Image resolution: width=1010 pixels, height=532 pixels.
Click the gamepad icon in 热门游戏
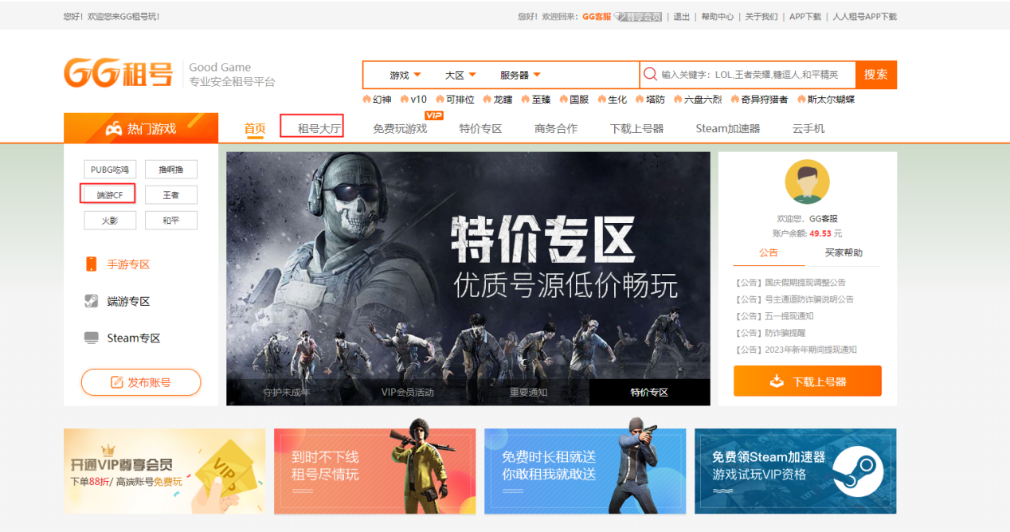113,128
